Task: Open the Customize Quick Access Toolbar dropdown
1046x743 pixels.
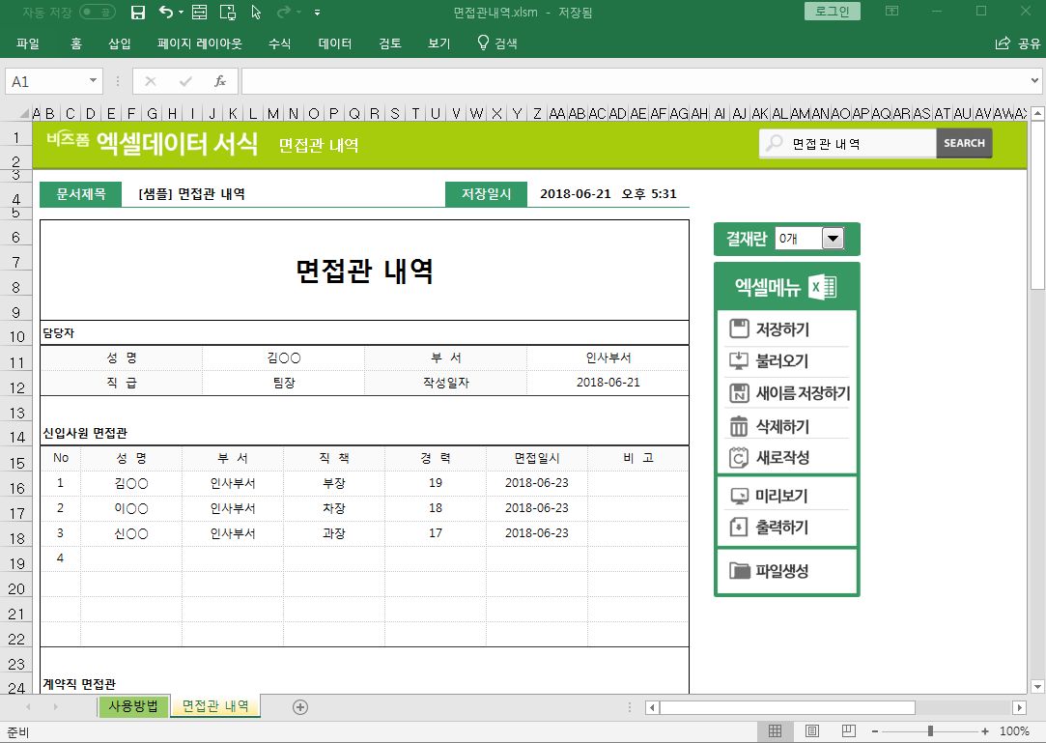Action: (318, 13)
